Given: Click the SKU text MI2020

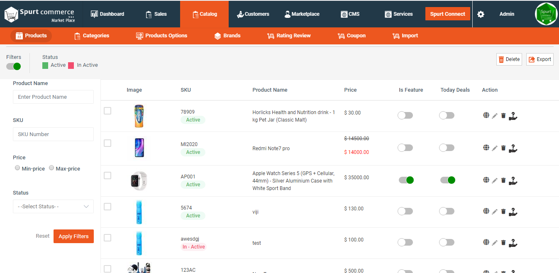Looking at the screenshot, I should pos(189,144).
